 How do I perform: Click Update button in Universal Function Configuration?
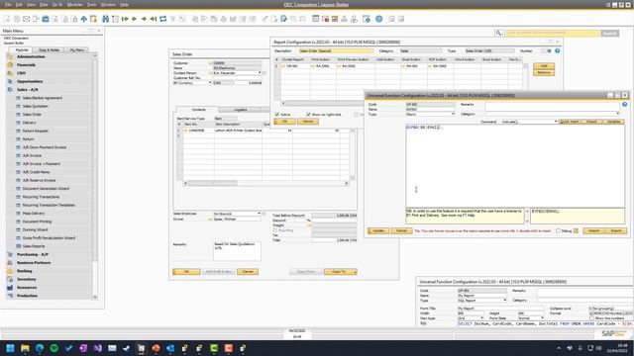click(x=378, y=230)
